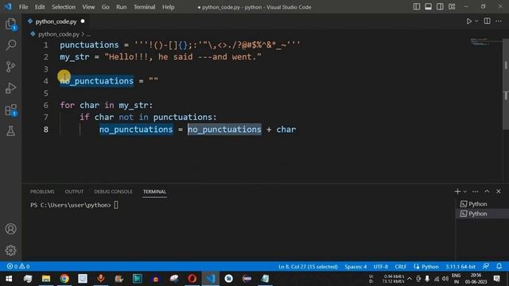This screenshot has height=286, width=509.
Task: Click 'for char in my_str:' line
Action: [106, 105]
